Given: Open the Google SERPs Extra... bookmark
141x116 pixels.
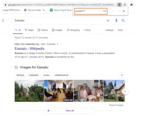Looking at the screenshot, I should coord(12,10).
